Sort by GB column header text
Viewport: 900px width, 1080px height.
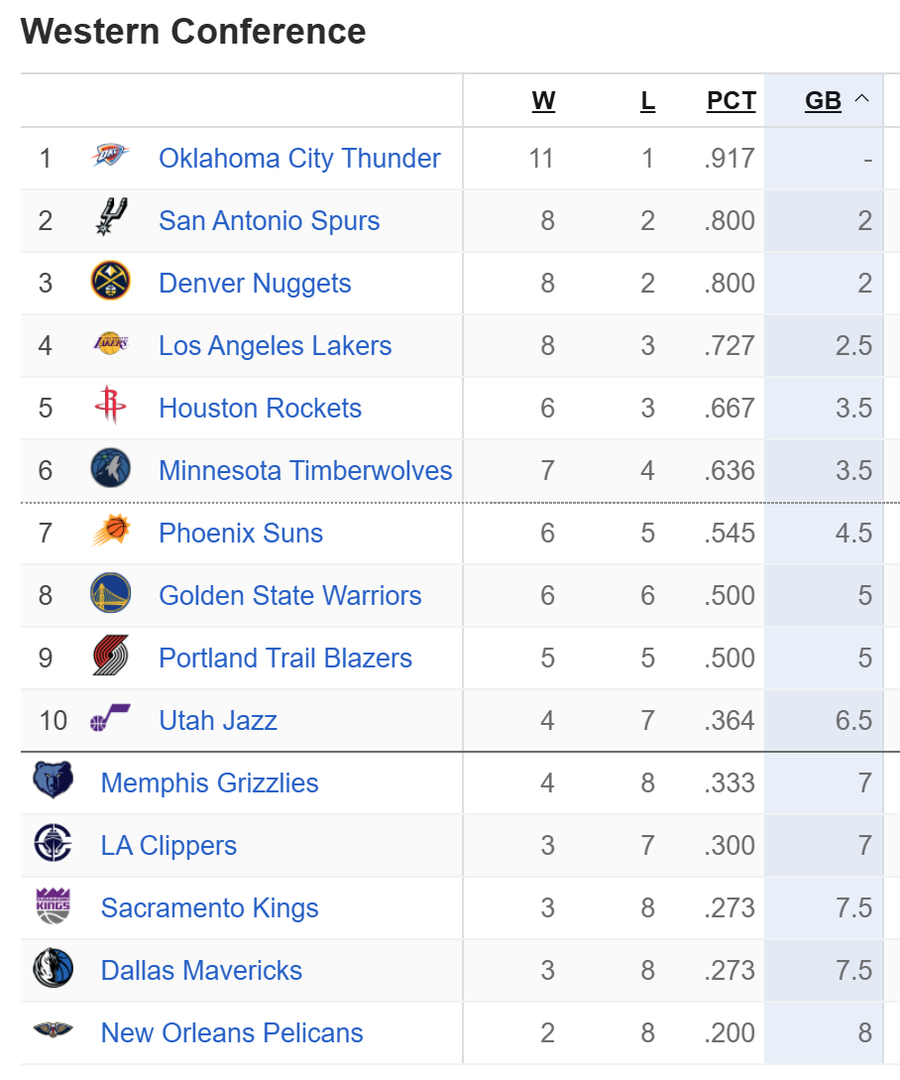coord(823,101)
